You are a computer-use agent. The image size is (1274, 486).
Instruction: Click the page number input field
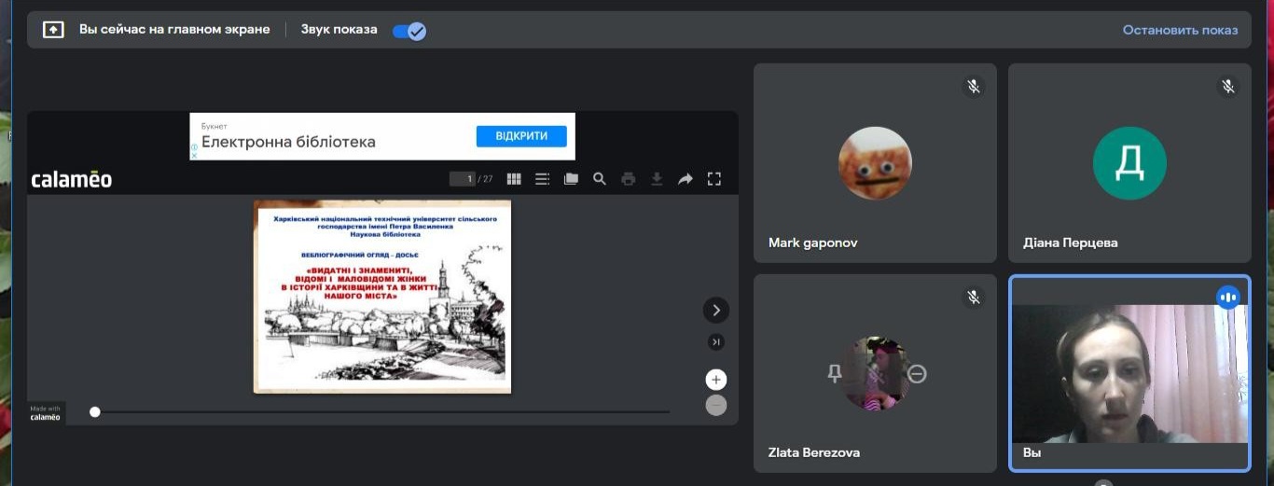pos(463,179)
